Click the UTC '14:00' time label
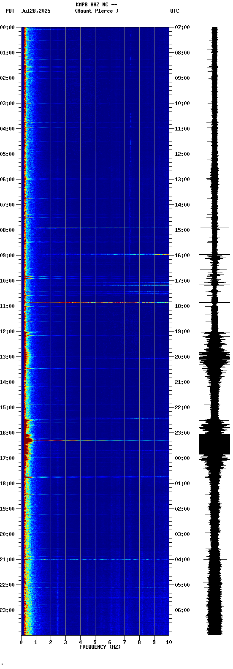The width and height of the screenshot is (233, 669). [182, 205]
